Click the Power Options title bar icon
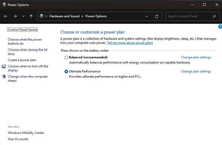 (x=4, y=5)
